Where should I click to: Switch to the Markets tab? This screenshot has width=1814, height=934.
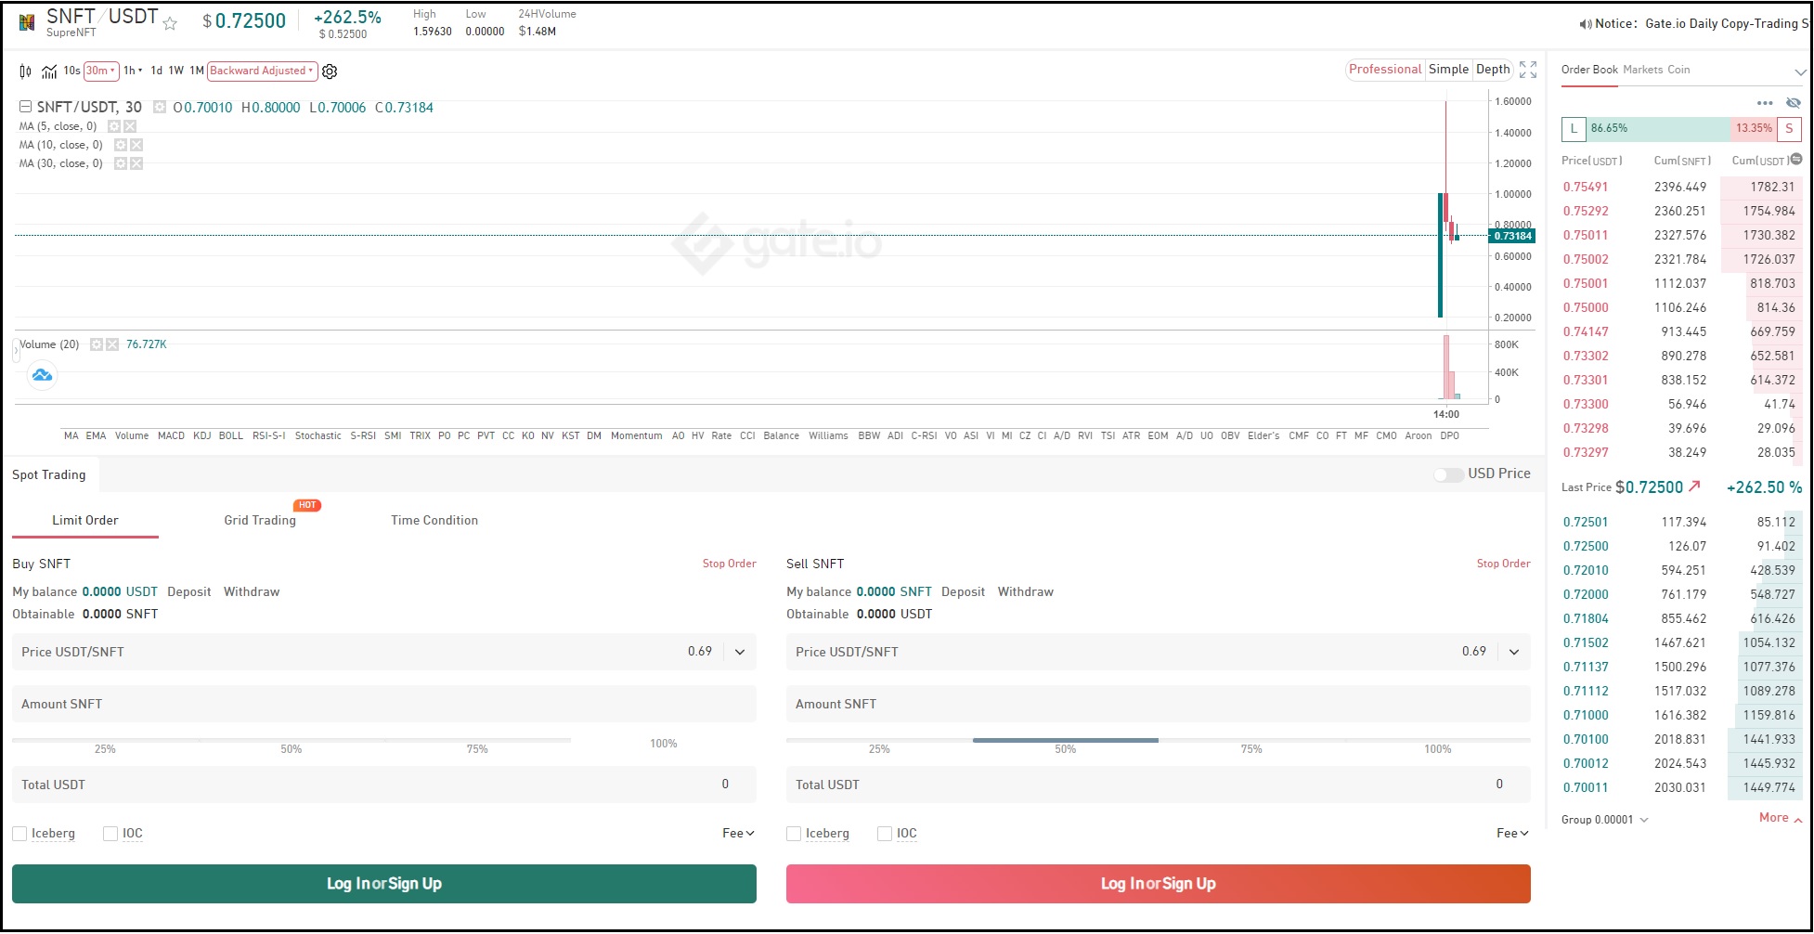click(x=1642, y=70)
